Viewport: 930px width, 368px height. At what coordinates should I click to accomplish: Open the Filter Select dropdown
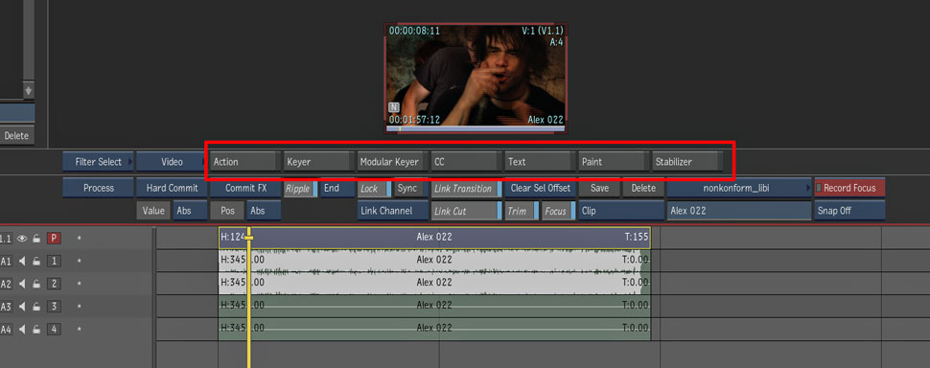[99, 161]
